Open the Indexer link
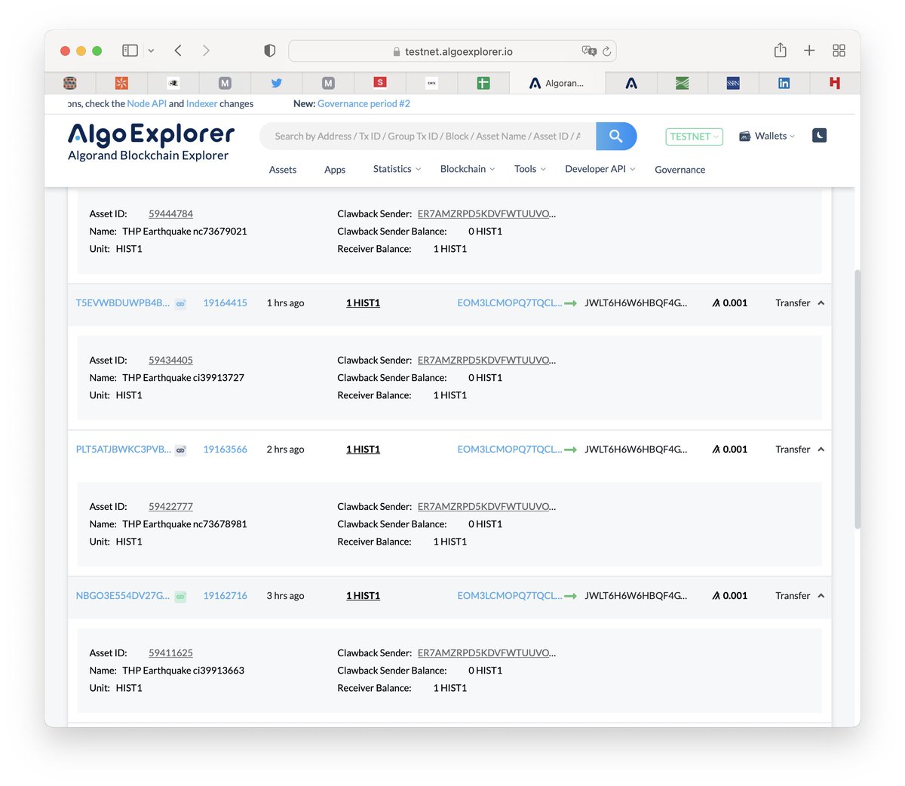The height and width of the screenshot is (786, 905). click(x=201, y=103)
